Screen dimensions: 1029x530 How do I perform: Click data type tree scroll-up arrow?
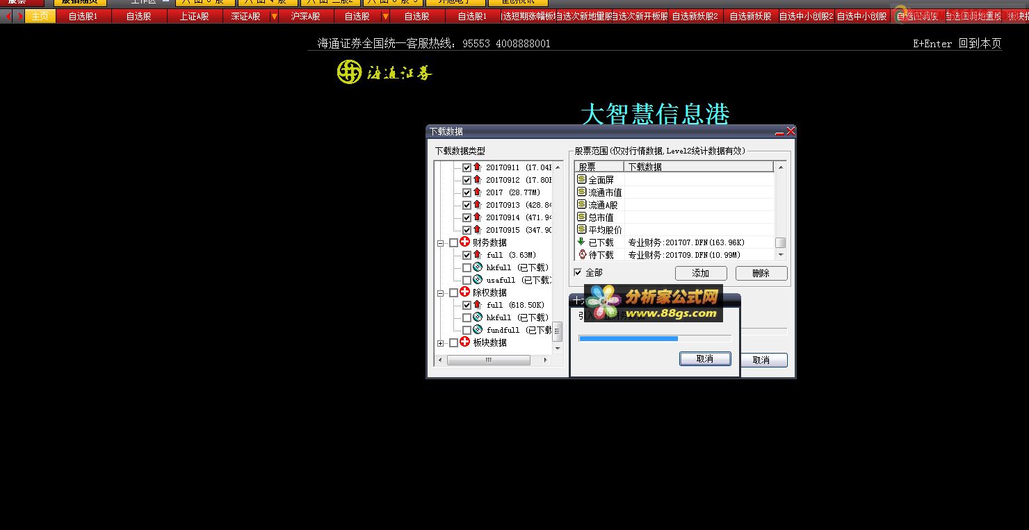pyautogui.click(x=558, y=167)
